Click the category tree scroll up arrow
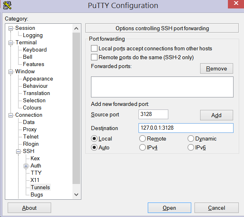Image resolution: width=244 pixels, height=217 pixels. pos(76,29)
